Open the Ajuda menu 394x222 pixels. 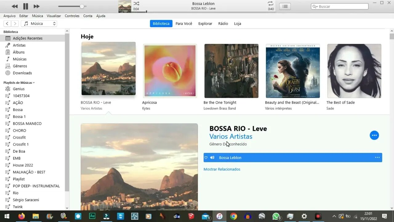(101, 16)
